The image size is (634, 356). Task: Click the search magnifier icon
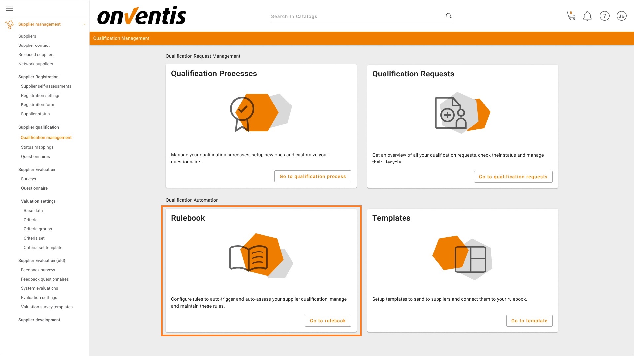449,16
